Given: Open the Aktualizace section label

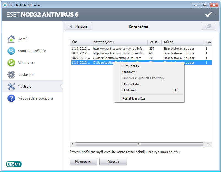Looking at the screenshot, I should [x=26, y=63].
